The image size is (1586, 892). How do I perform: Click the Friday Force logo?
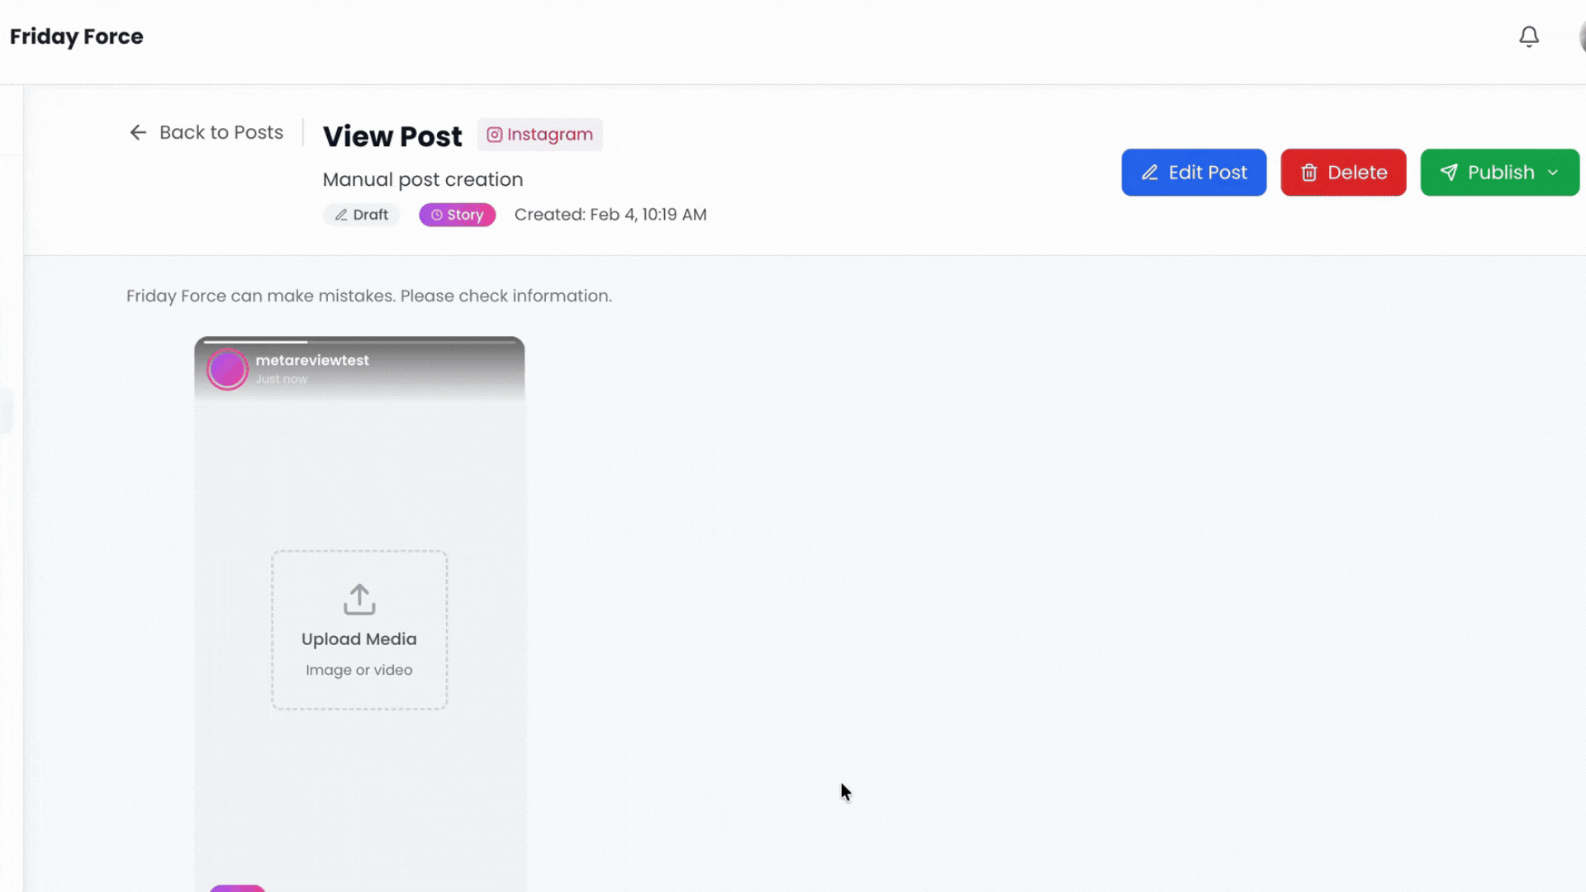click(77, 36)
